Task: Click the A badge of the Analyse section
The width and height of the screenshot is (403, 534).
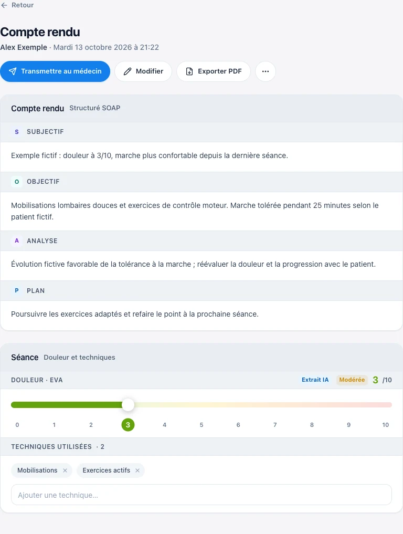Action: [17, 241]
